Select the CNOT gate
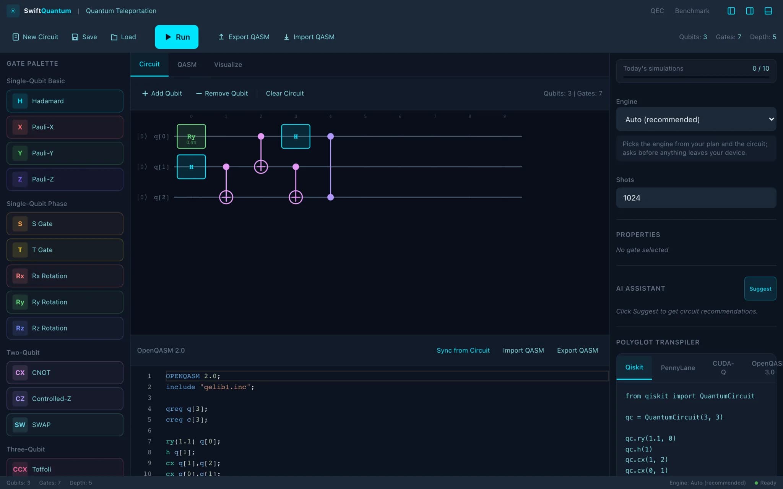This screenshot has height=489, width=783. 65,372
